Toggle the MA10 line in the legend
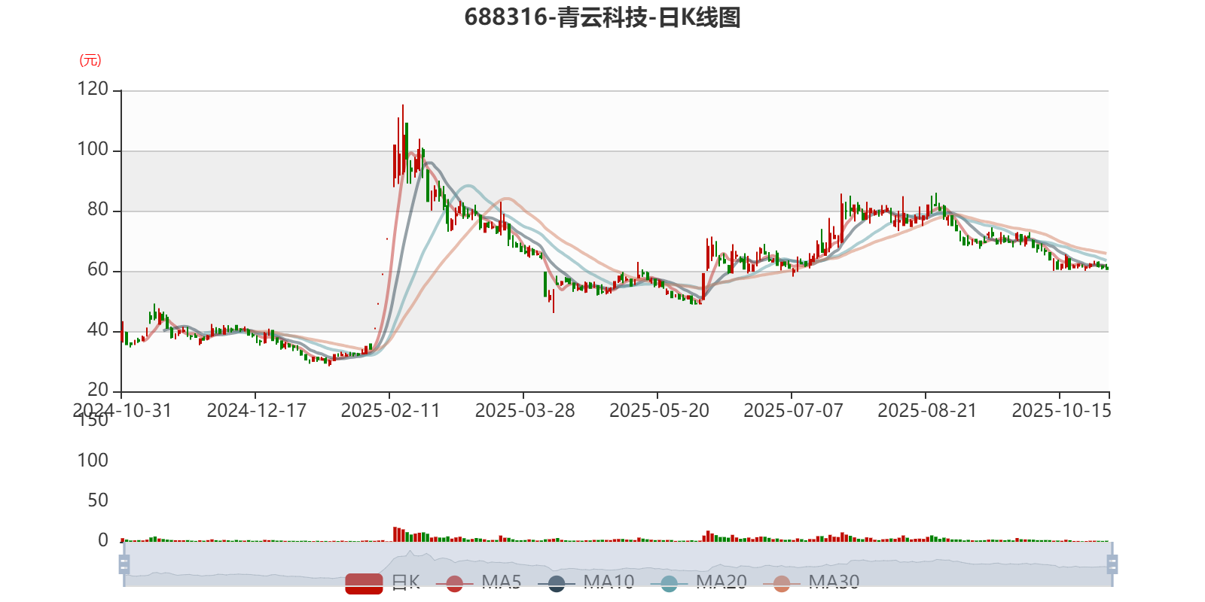 coord(586,582)
